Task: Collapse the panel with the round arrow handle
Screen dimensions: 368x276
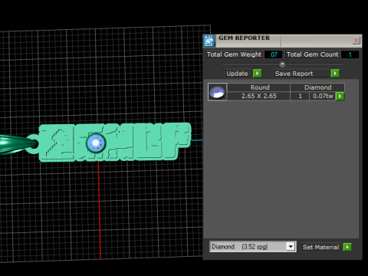Action: tap(282, 64)
